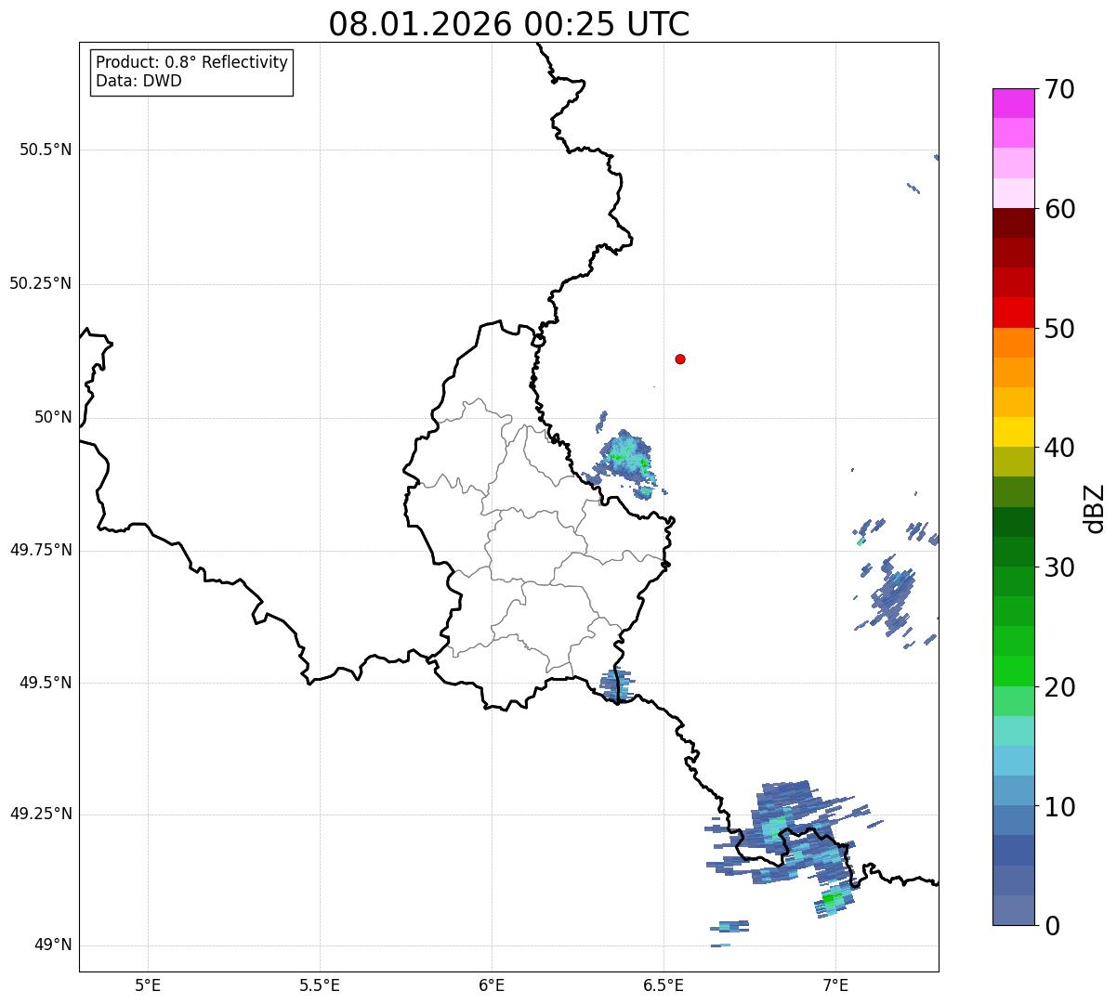Click the 50.5°N latitude label
The height and width of the screenshot is (1004, 1117).
coord(46,150)
